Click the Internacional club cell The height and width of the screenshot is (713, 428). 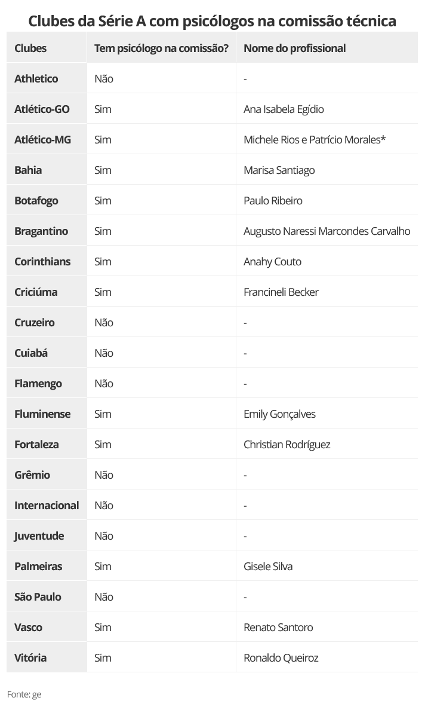[x=47, y=506]
